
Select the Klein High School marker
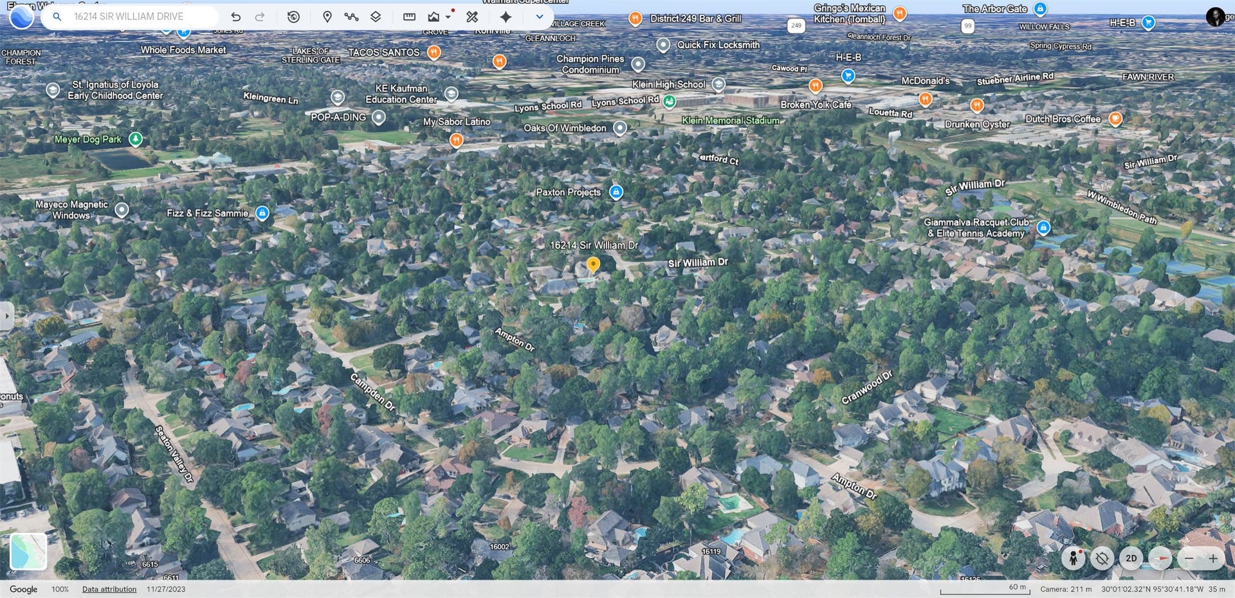click(x=718, y=84)
